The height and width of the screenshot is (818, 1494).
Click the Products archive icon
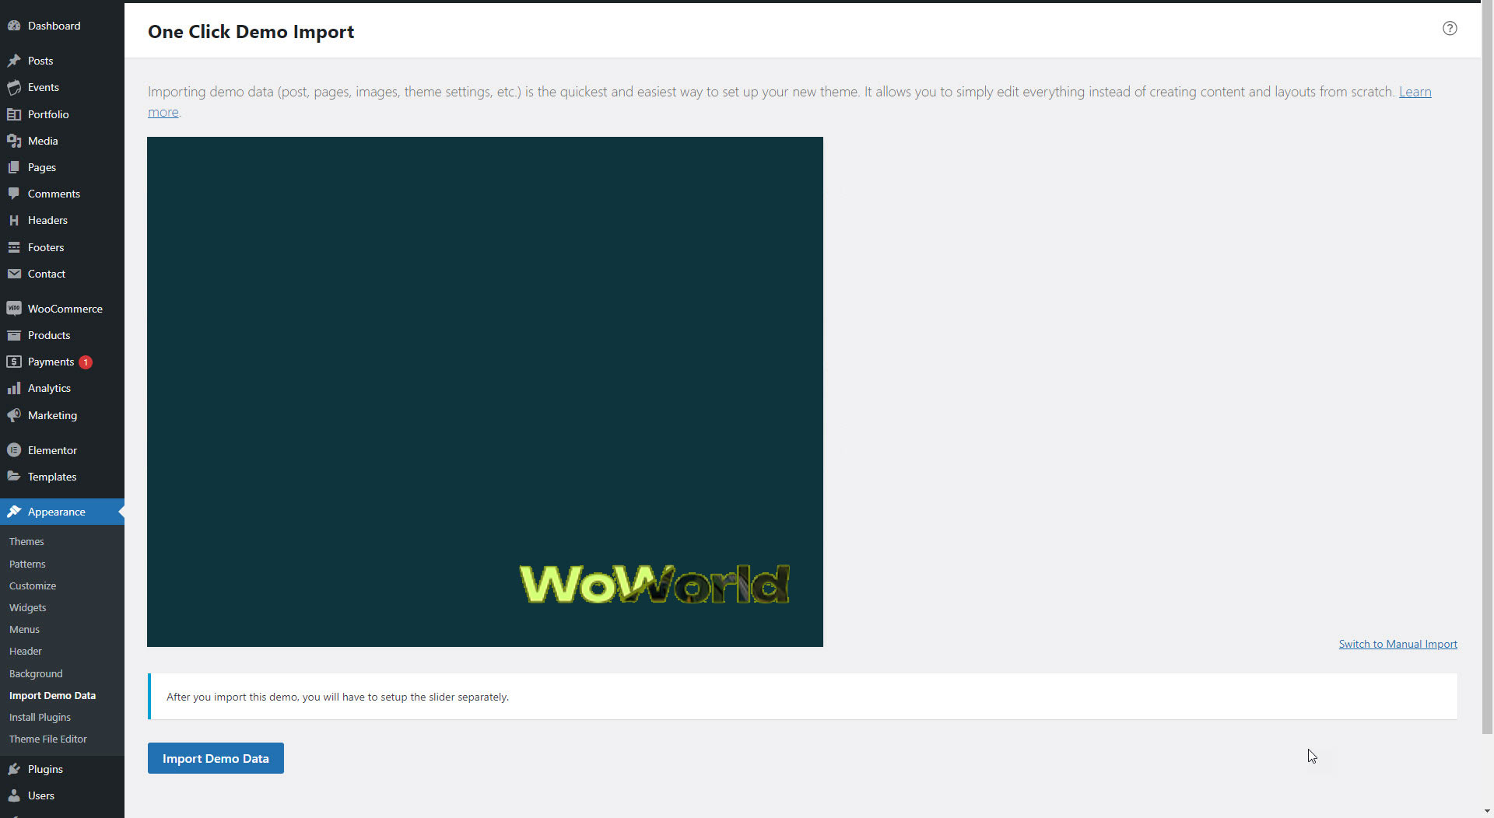[14, 335]
